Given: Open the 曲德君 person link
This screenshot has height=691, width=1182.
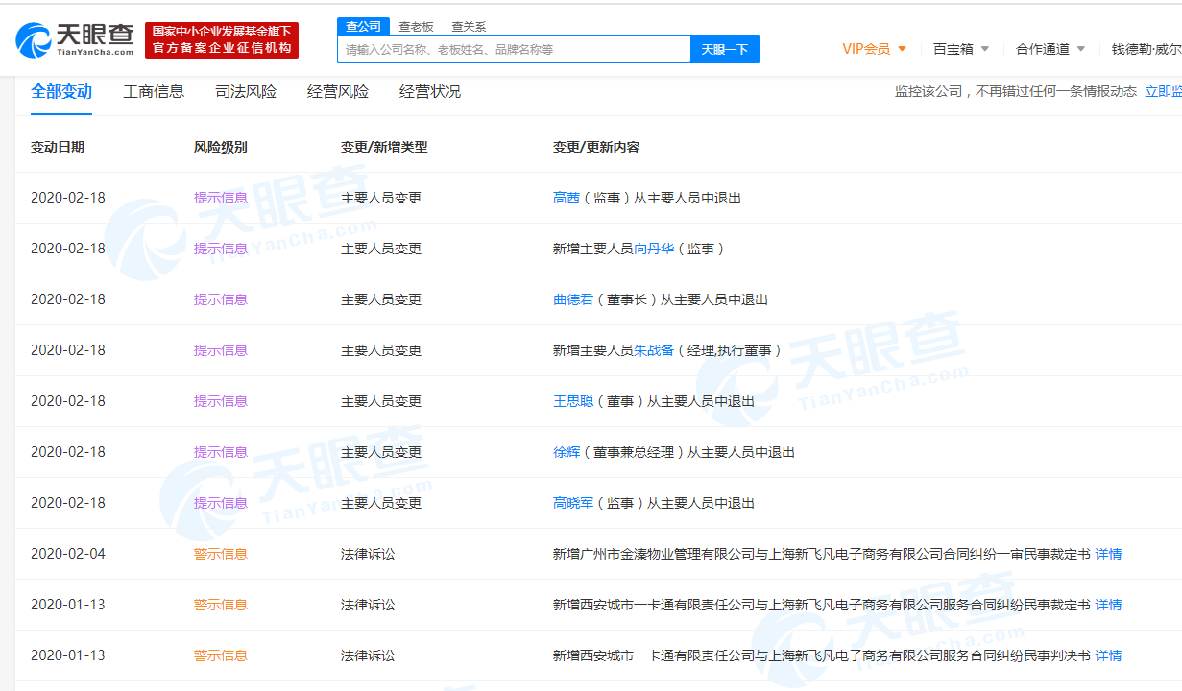Looking at the screenshot, I should 573,299.
